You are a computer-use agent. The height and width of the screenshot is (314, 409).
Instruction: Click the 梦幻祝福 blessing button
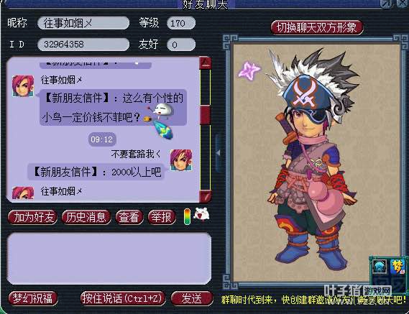pos(33,298)
